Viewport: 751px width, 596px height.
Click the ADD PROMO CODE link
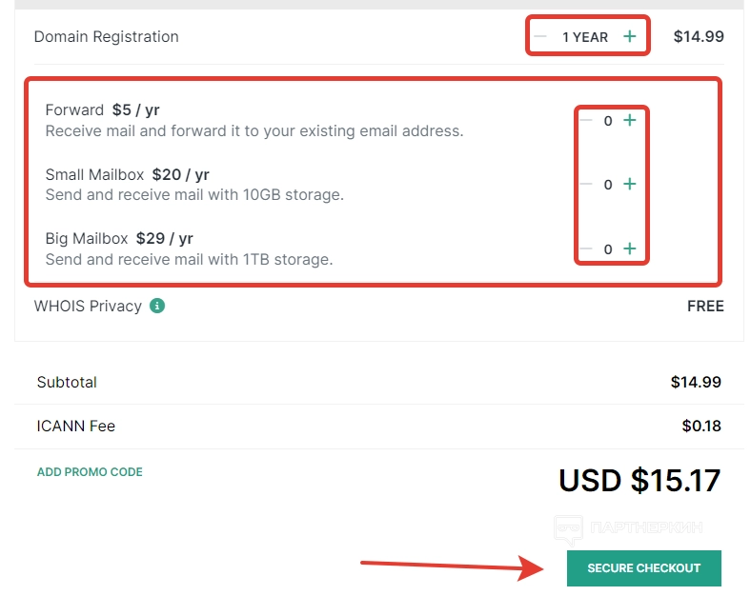point(90,472)
